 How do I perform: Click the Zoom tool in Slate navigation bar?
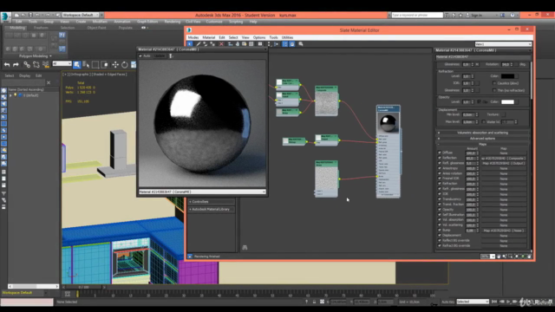coord(505,257)
